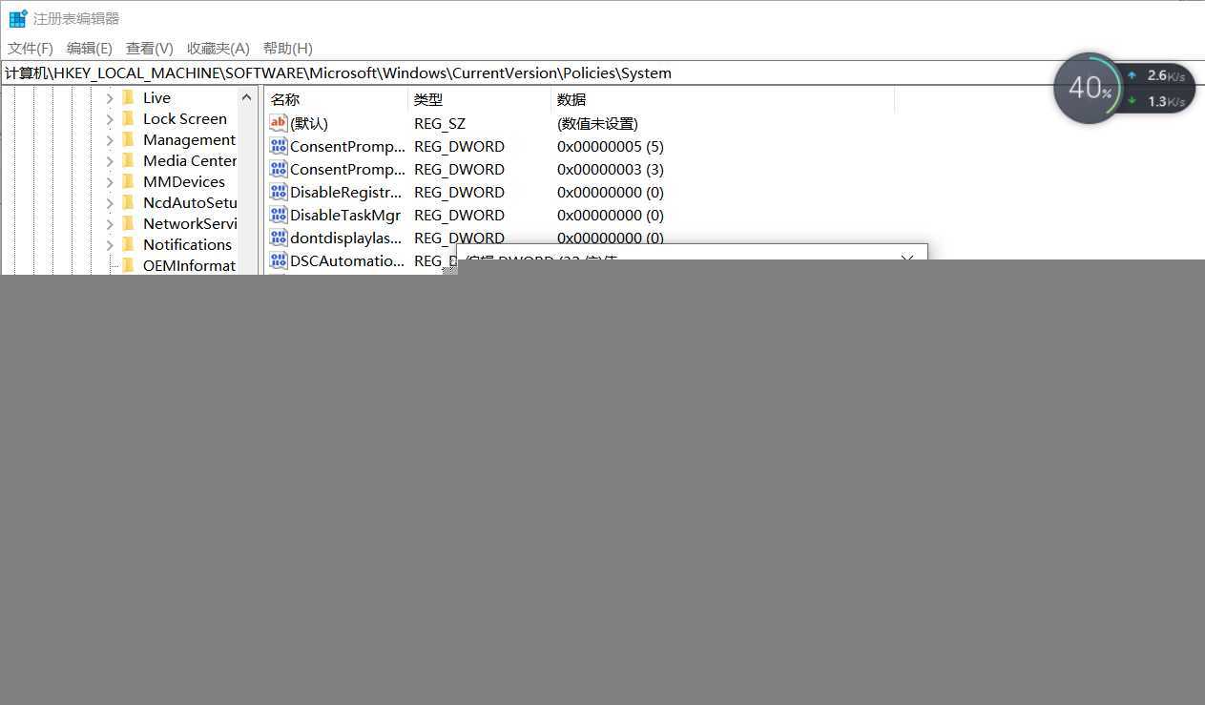Expand the Notifications tree node
The height and width of the screenshot is (705, 1205).
(x=110, y=245)
